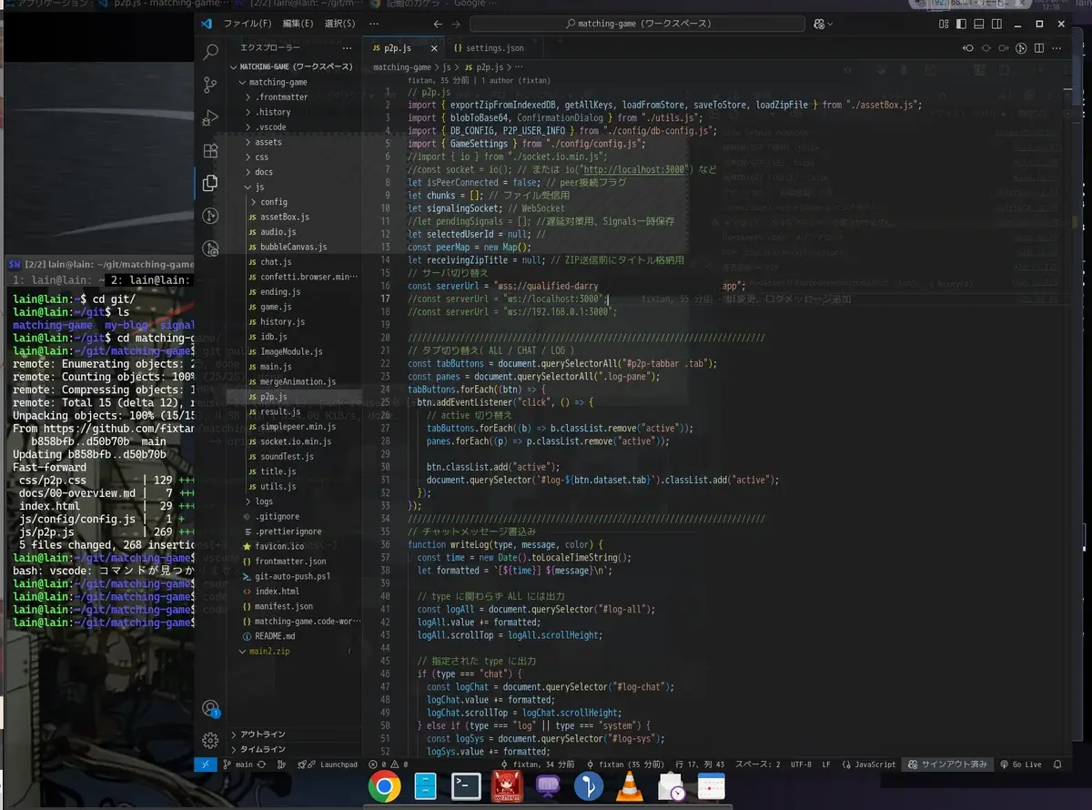Expand the アウトライン section
Screen dimensions: 1092x810
click(262, 734)
